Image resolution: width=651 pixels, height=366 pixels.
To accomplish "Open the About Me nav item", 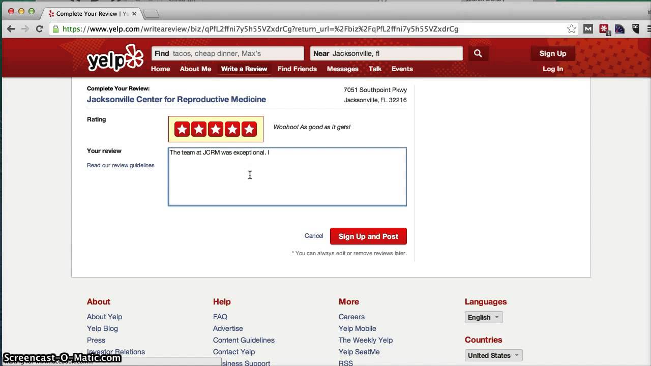I will pos(195,69).
